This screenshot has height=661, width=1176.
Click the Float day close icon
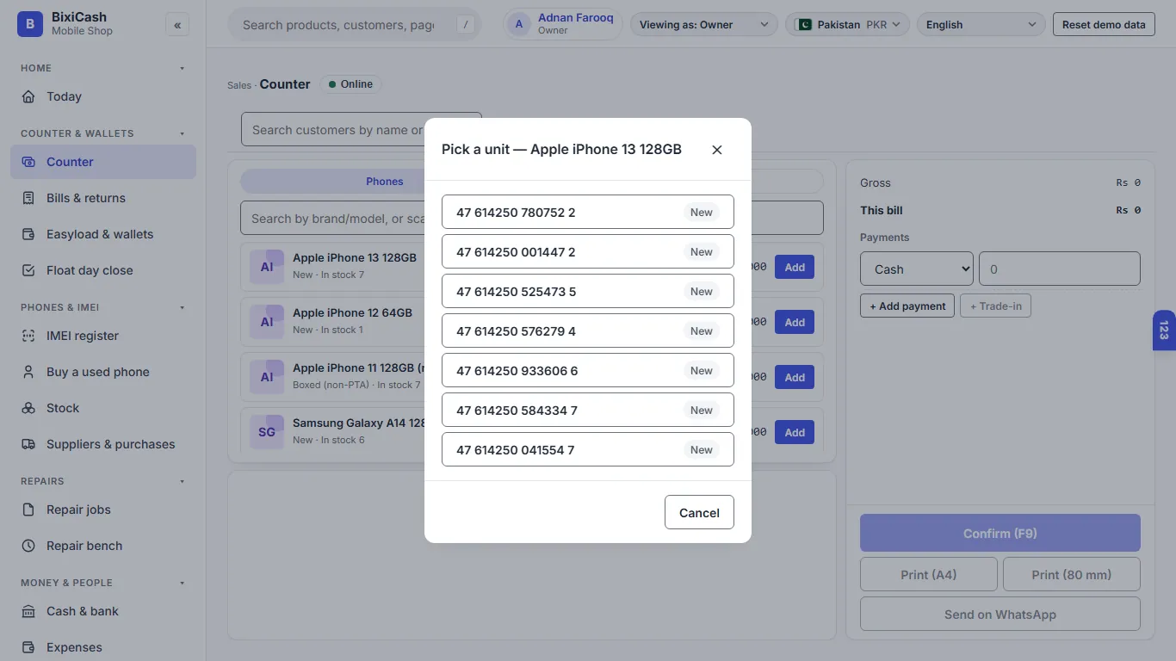[28, 270]
